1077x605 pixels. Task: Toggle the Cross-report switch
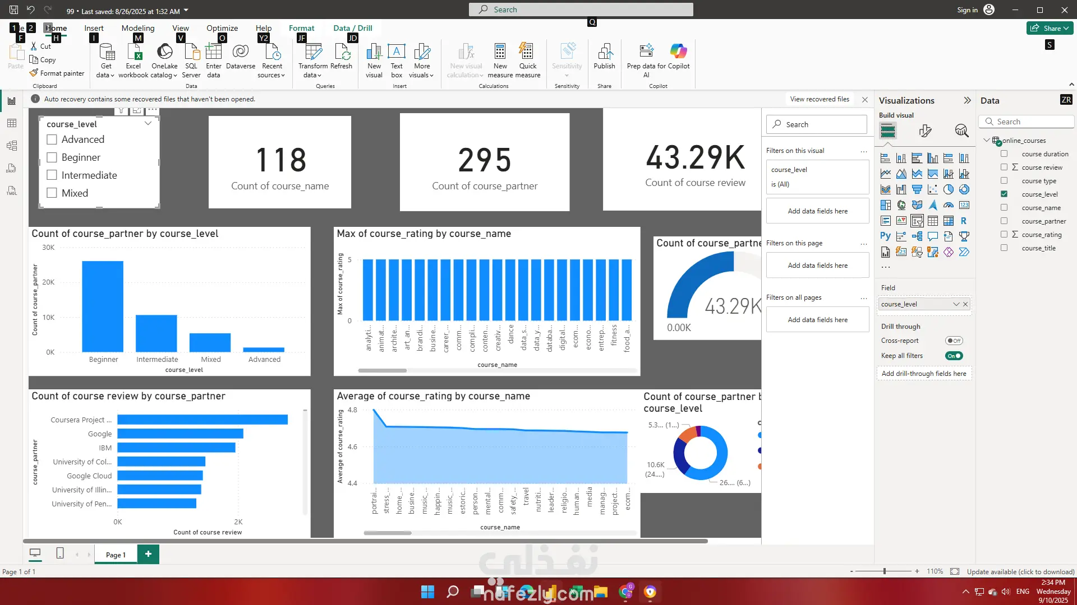pos(954,341)
